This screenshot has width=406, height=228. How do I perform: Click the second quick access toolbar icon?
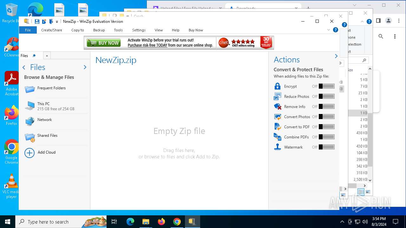pos(44,22)
